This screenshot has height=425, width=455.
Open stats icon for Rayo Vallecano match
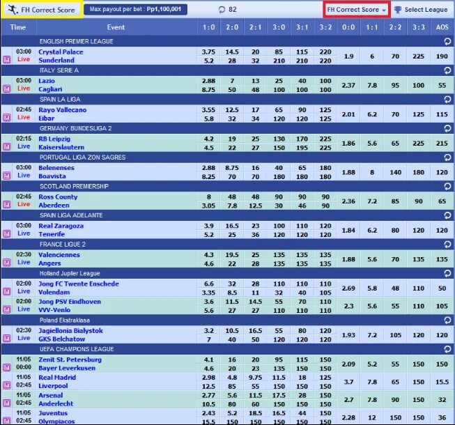(x=7, y=118)
